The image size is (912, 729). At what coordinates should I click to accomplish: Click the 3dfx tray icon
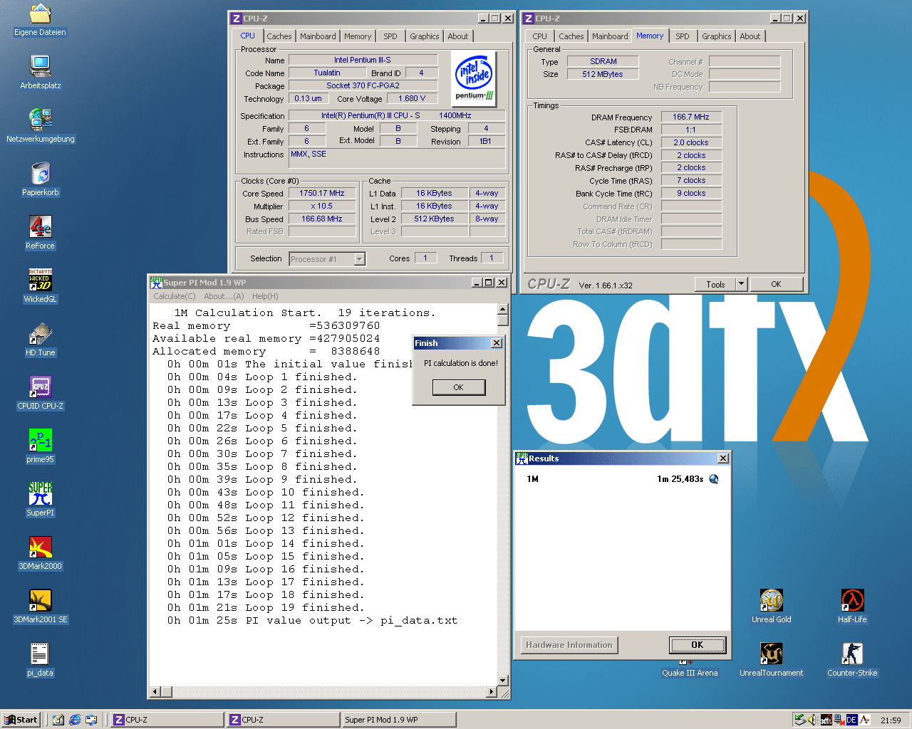tap(826, 720)
